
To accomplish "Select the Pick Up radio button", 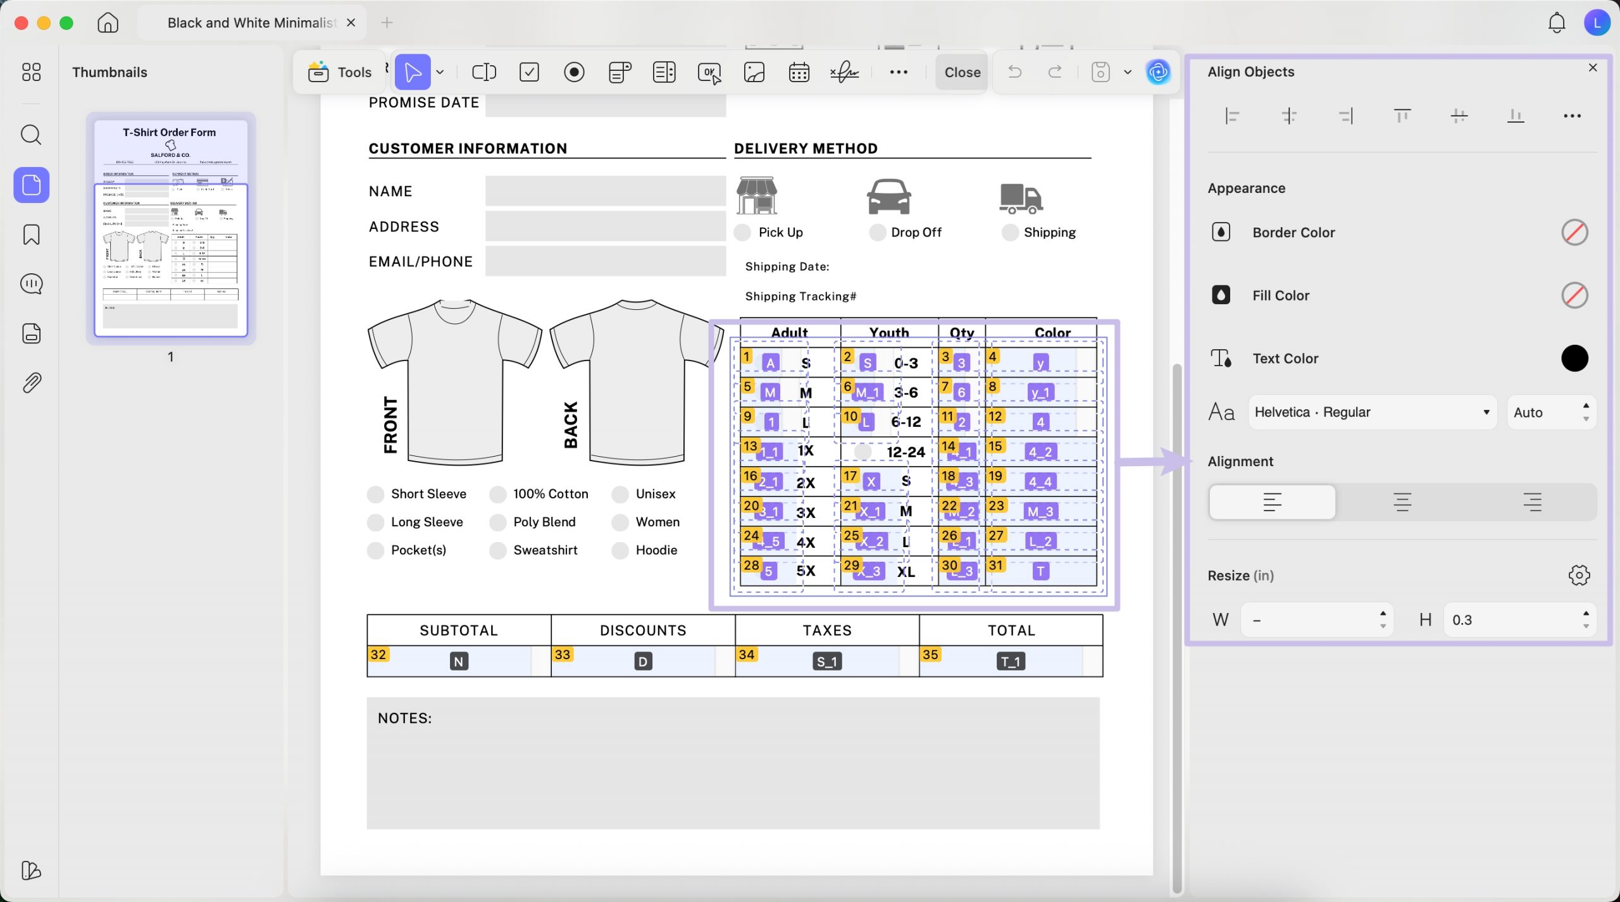I will point(743,232).
